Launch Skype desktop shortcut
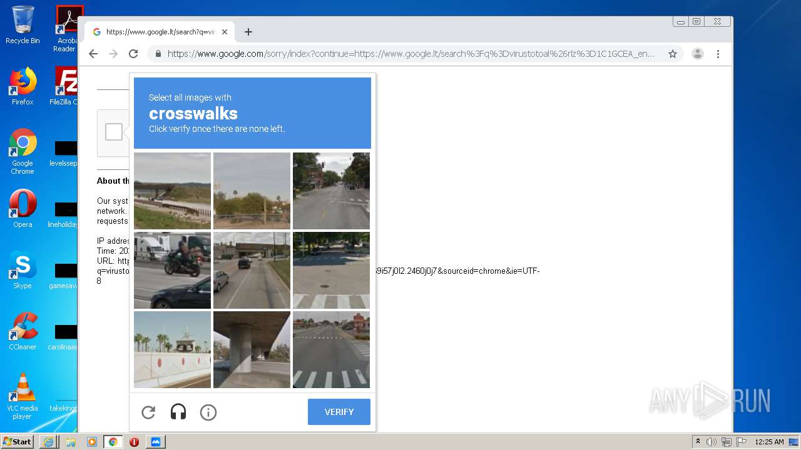This screenshot has width=801, height=450. 23,271
